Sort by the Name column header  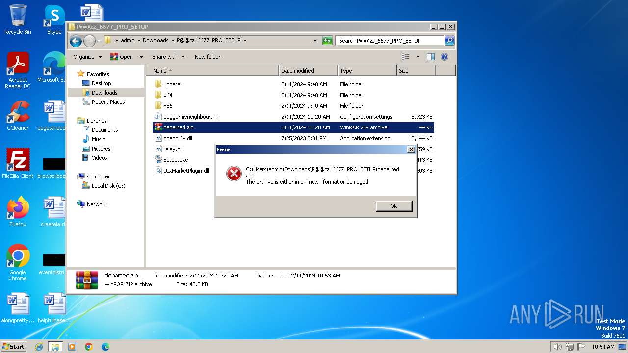212,71
